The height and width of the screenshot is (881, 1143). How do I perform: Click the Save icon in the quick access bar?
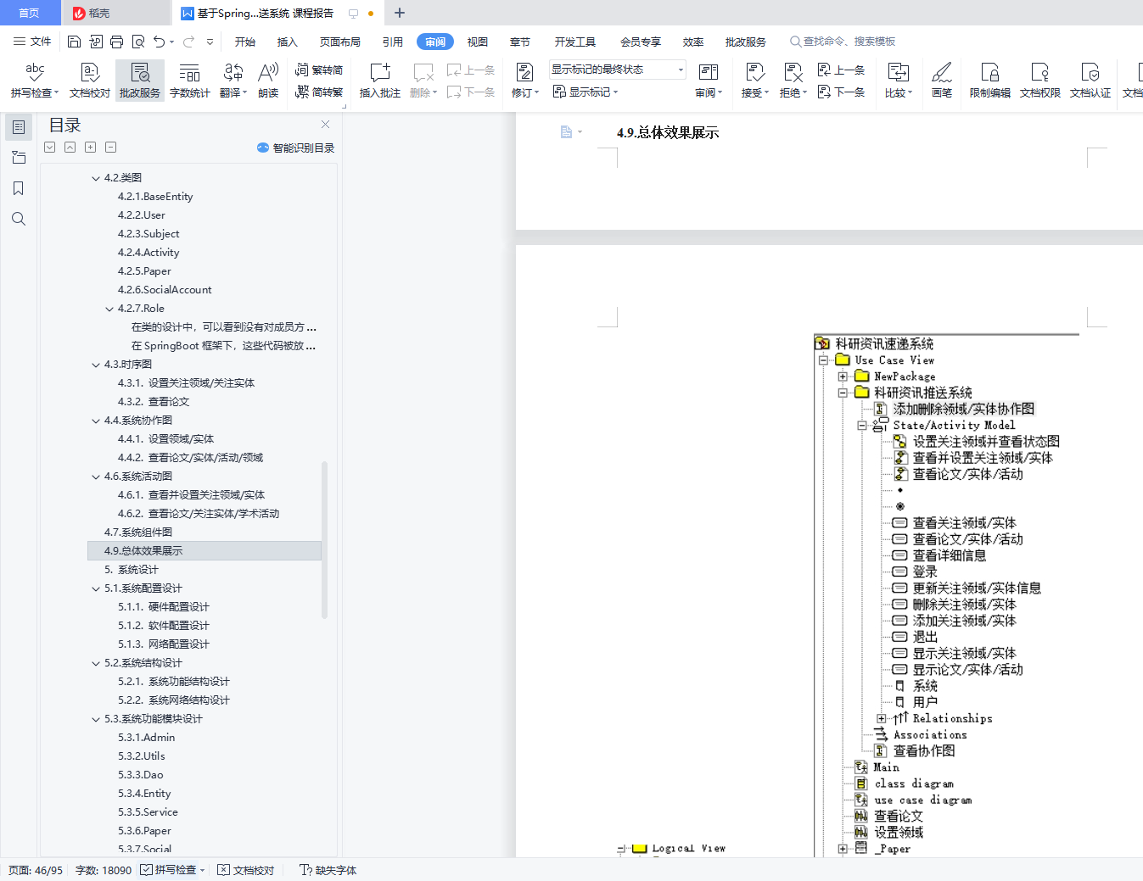pyautogui.click(x=74, y=42)
